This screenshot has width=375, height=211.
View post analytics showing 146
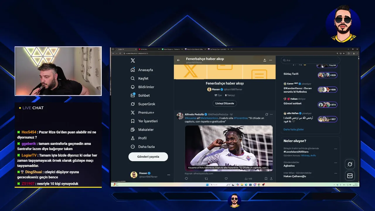[x=248, y=178]
